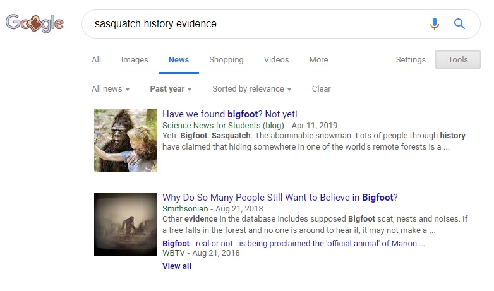Open the WBTV Marion official animal story

pyautogui.click(x=294, y=243)
